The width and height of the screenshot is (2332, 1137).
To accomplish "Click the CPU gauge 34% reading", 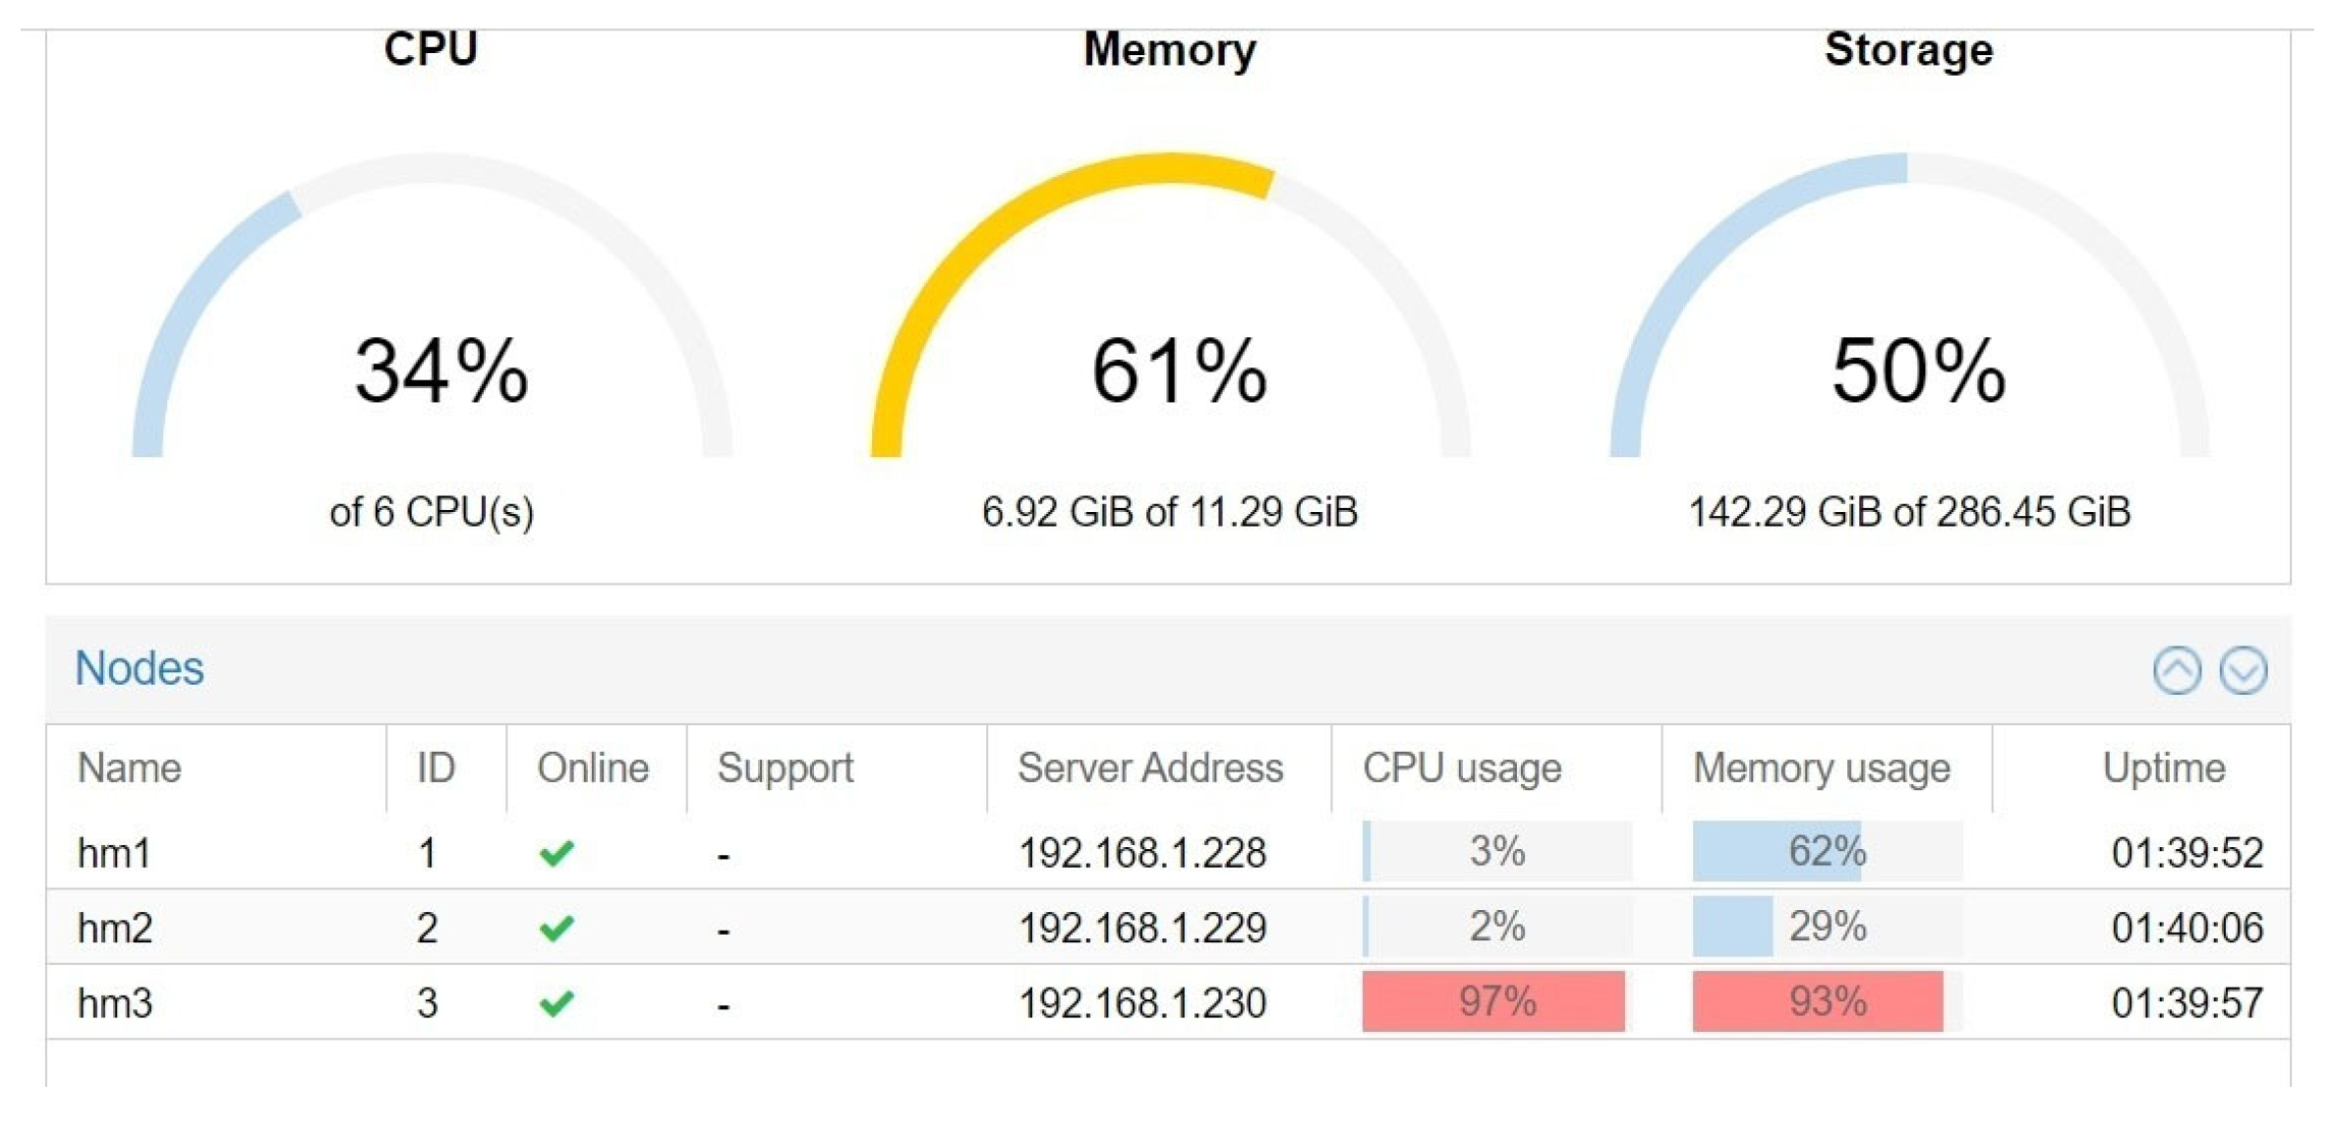I will coord(441,371).
